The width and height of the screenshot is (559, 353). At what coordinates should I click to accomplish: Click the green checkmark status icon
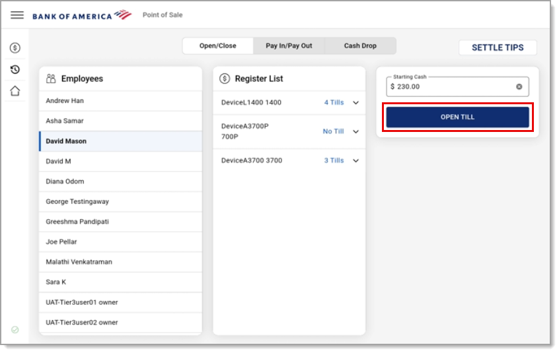(x=15, y=330)
